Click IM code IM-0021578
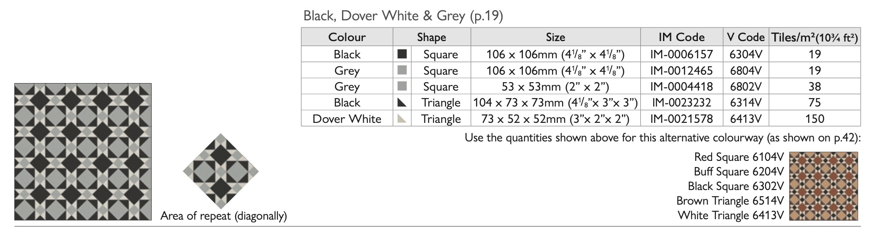Image resolution: width=876 pixels, height=236 pixels. [x=682, y=119]
